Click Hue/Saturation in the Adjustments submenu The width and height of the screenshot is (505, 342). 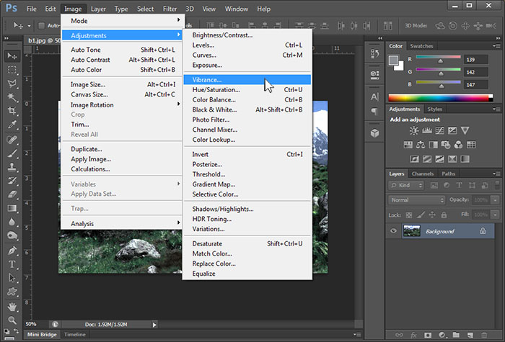click(216, 89)
